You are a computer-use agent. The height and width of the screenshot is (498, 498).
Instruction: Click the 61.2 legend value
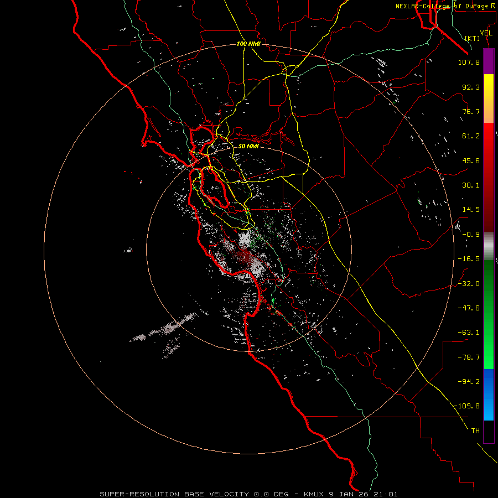click(x=471, y=136)
